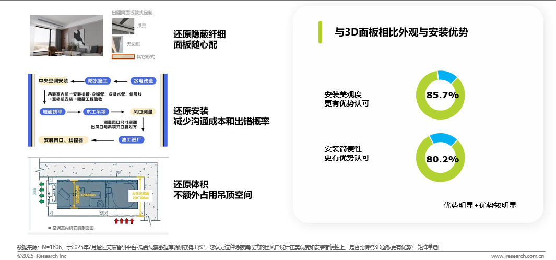The width and height of the screenshot is (556, 260).
Task: Click the 其它形式 orange-framed panel image
Action: pyautogui.click(x=123, y=57)
